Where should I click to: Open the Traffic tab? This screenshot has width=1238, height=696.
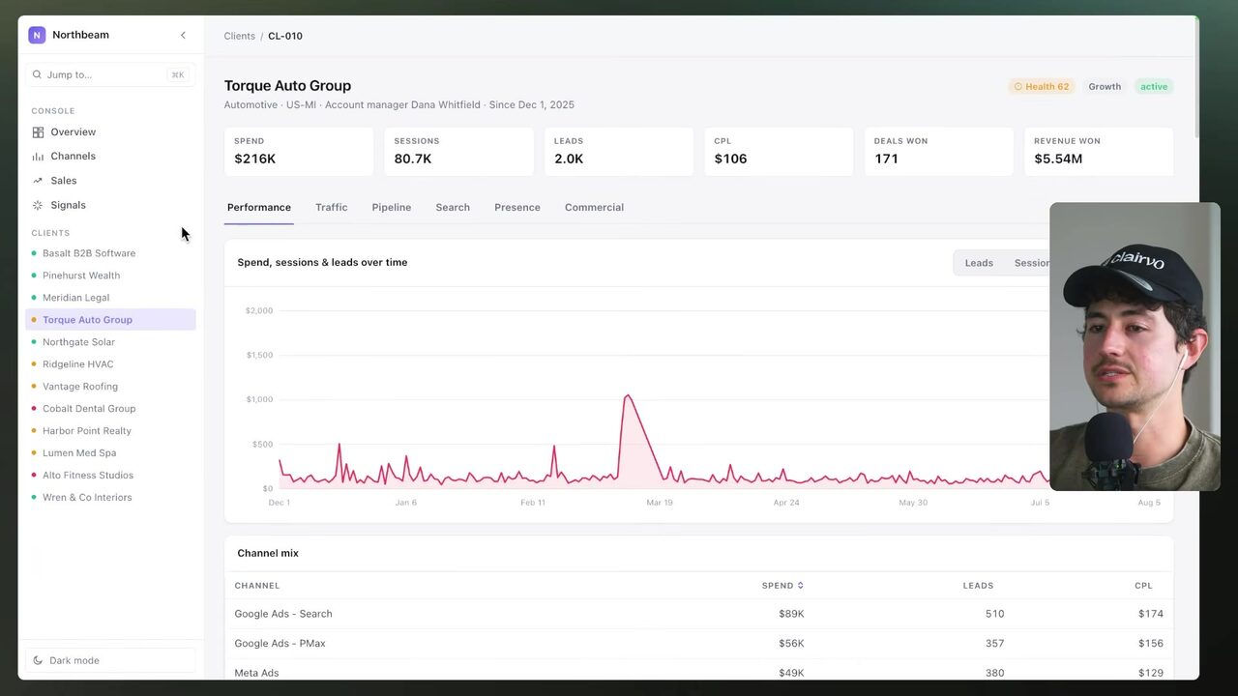pyautogui.click(x=331, y=208)
